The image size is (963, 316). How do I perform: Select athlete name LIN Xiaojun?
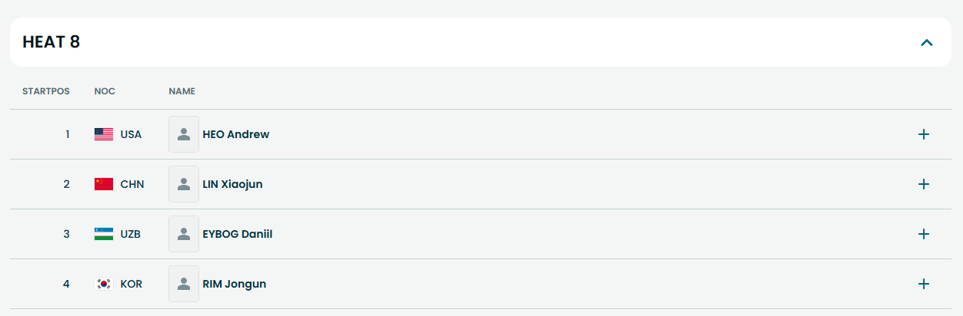pyautogui.click(x=232, y=184)
